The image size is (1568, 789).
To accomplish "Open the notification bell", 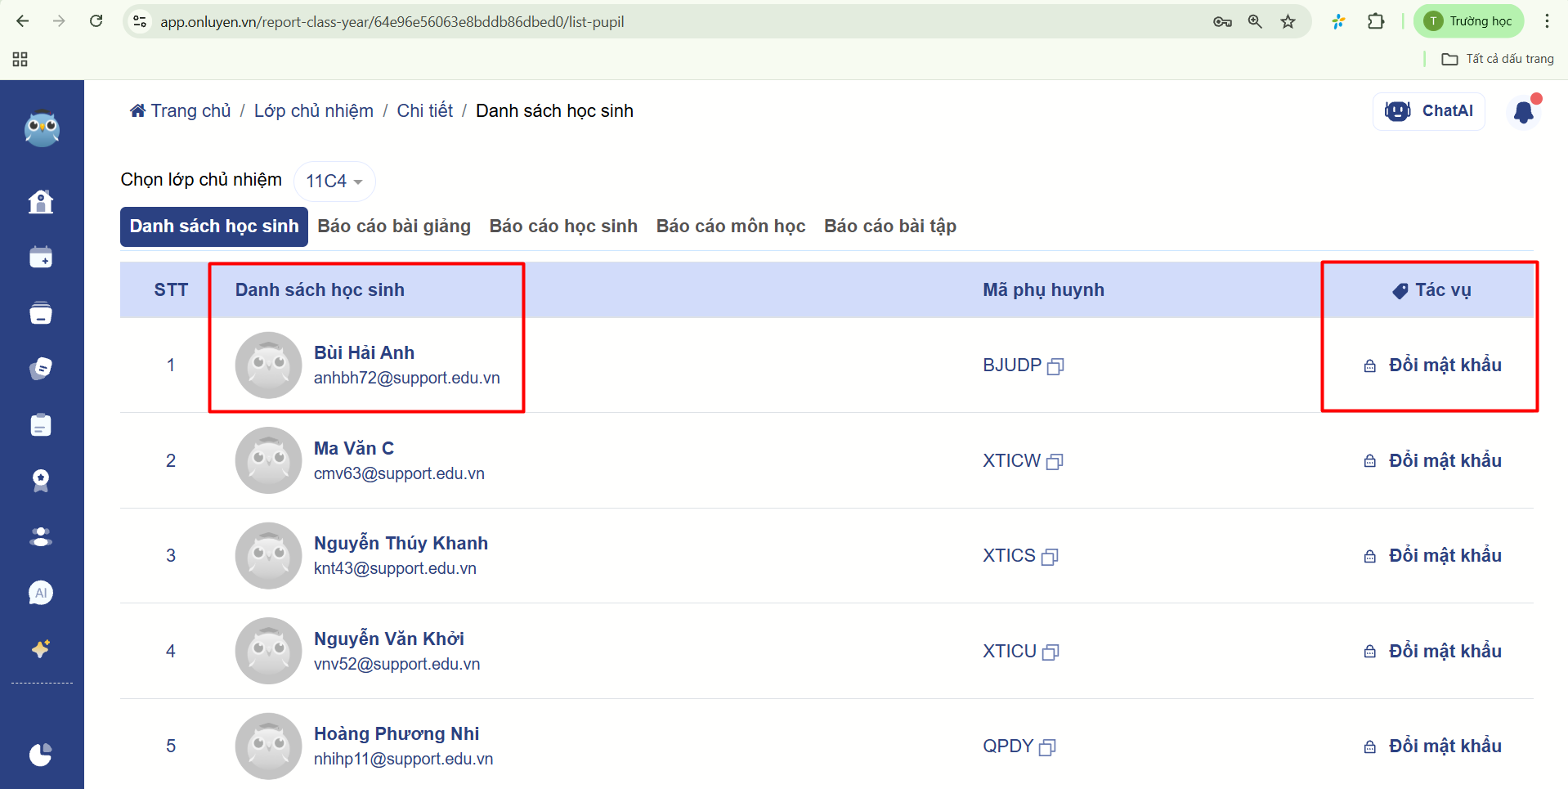I will point(1523,112).
